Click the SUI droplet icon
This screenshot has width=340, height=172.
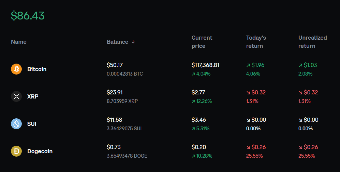[x=16, y=124]
